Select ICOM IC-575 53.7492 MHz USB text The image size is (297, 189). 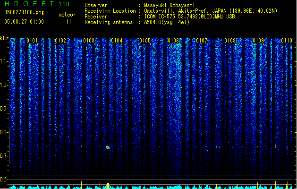(x=189, y=17)
